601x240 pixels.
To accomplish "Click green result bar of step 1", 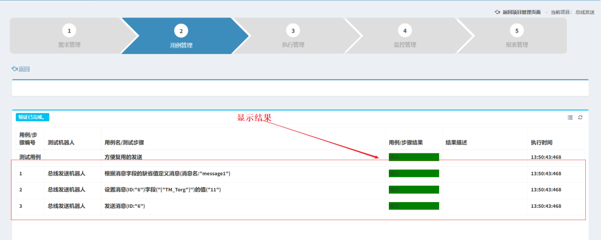I will coord(414,174).
